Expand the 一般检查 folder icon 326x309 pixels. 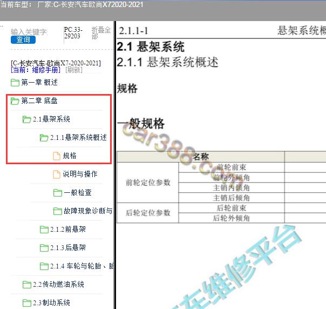pyautogui.click(x=58, y=193)
